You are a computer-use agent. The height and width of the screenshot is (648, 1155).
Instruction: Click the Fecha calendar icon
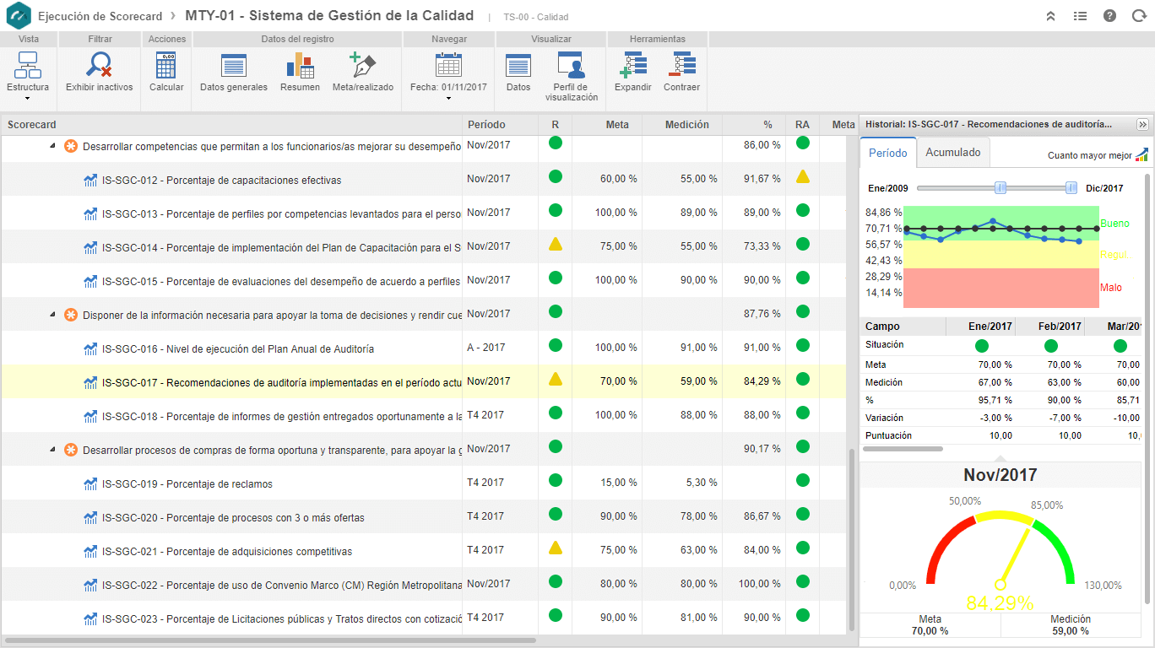click(448, 66)
